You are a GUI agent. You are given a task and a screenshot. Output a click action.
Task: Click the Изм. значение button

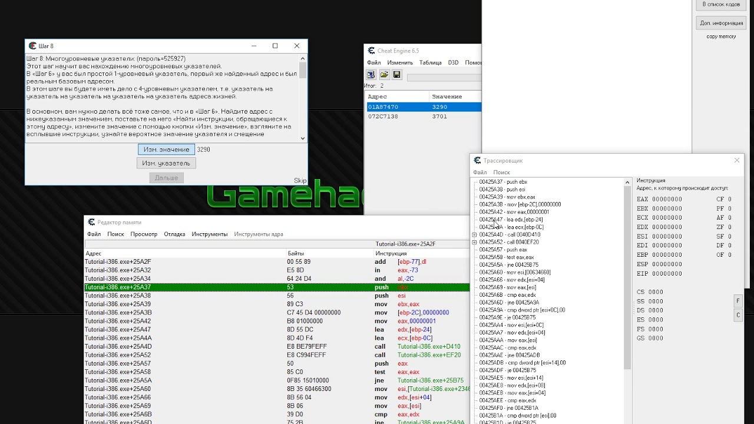click(x=166, y=150)
